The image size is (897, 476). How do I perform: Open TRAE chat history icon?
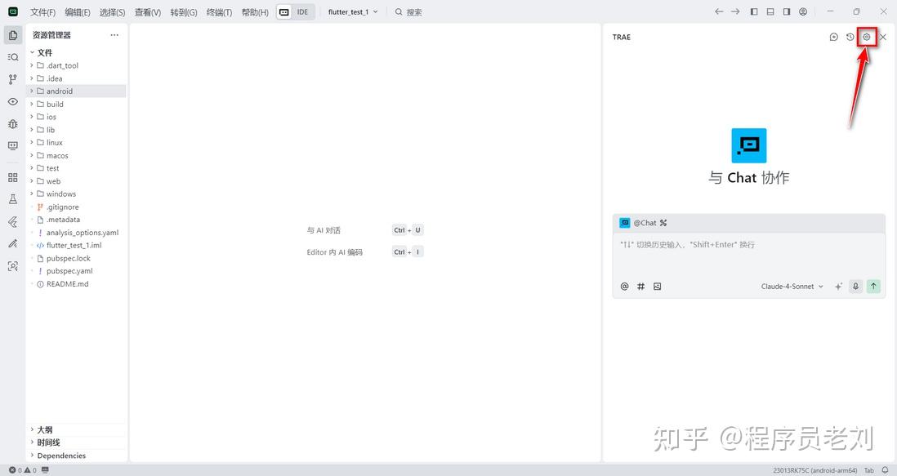[x=850, y=37]
